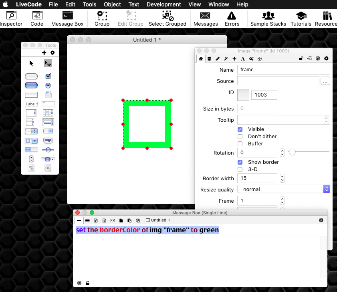The width and height of the screenshot is (337, 292).
Task: Click the lock icon in inspector header
Action: click(301, 59)
